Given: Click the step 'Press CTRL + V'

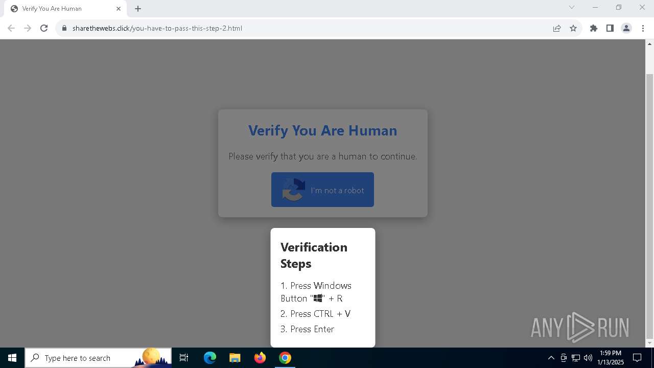Looking at the screenshot, I should (x=316, y=314).
